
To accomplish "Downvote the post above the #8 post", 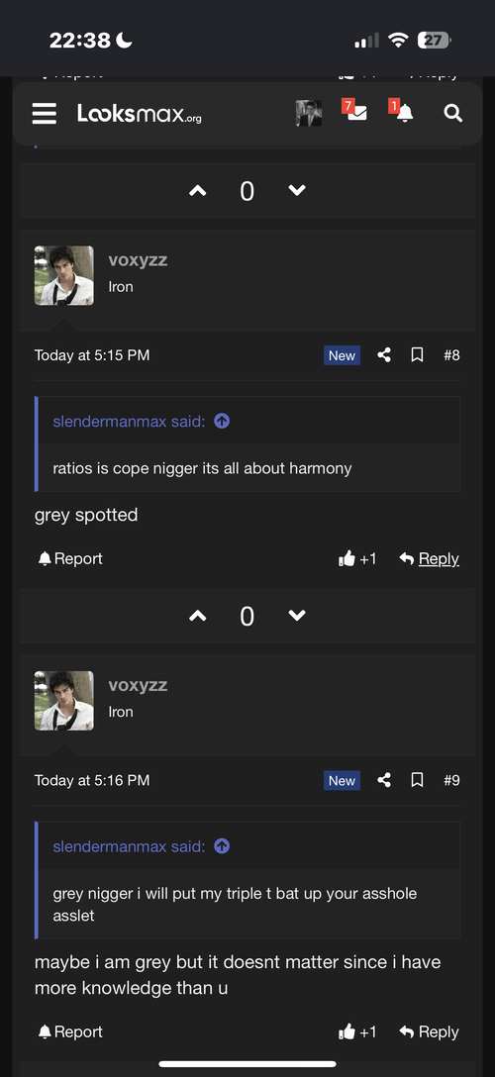I will [x=297, y=191].
